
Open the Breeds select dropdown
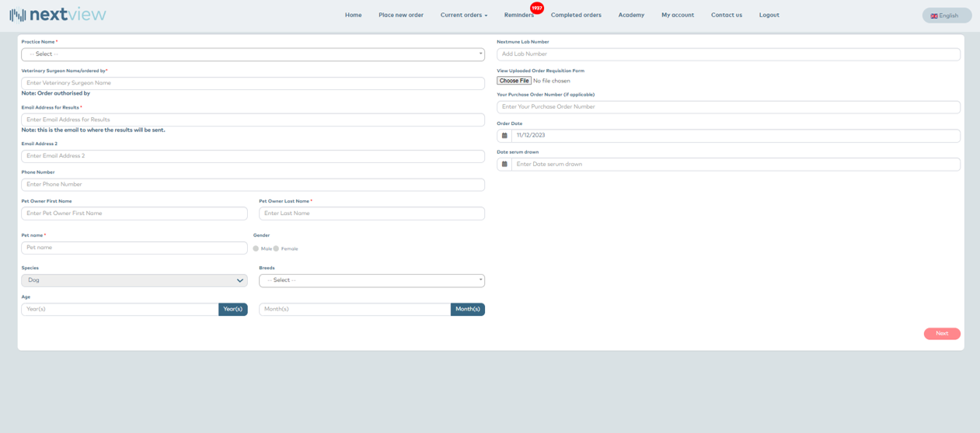[x=371, y=280]
